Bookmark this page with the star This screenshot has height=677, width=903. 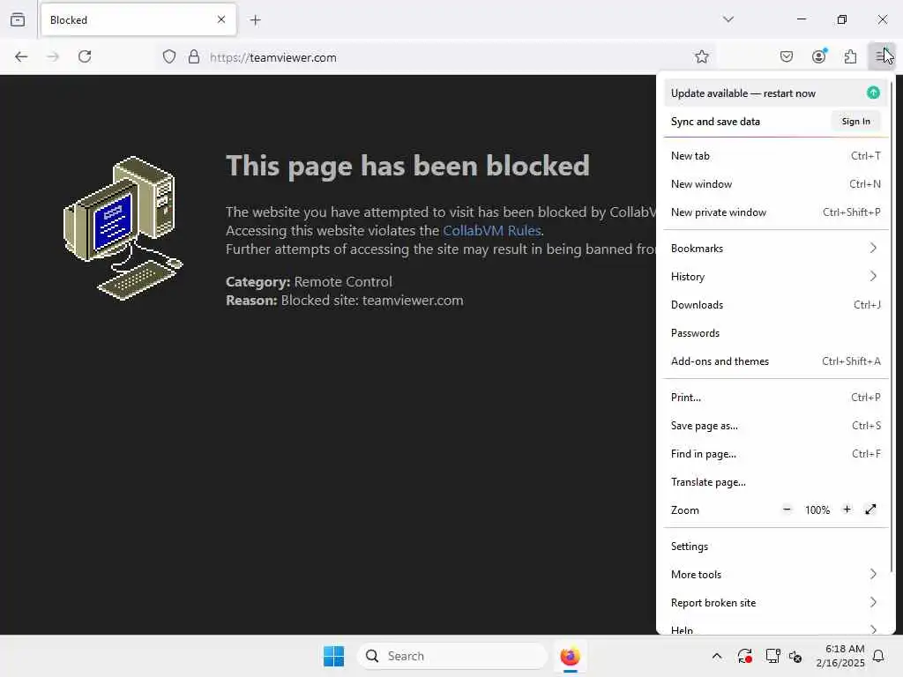[x=701, y=56]
